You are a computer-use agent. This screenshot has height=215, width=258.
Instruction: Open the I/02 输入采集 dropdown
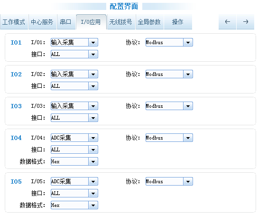[74, 74]
